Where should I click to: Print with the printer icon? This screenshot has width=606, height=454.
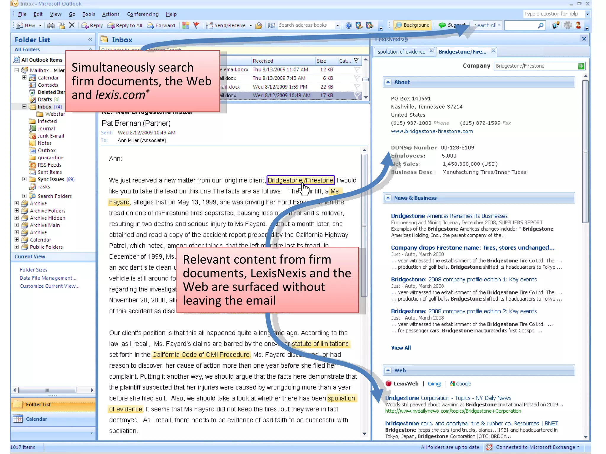tap(51, 25)
